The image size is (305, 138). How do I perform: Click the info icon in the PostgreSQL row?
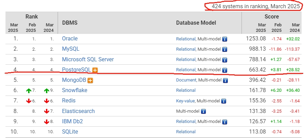(x=225, y=70)
